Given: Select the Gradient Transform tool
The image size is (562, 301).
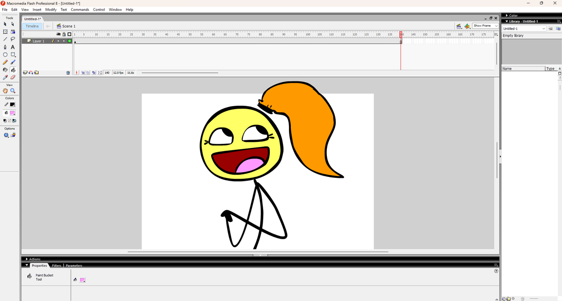Looking at the screenshot, I should (13, 31).
